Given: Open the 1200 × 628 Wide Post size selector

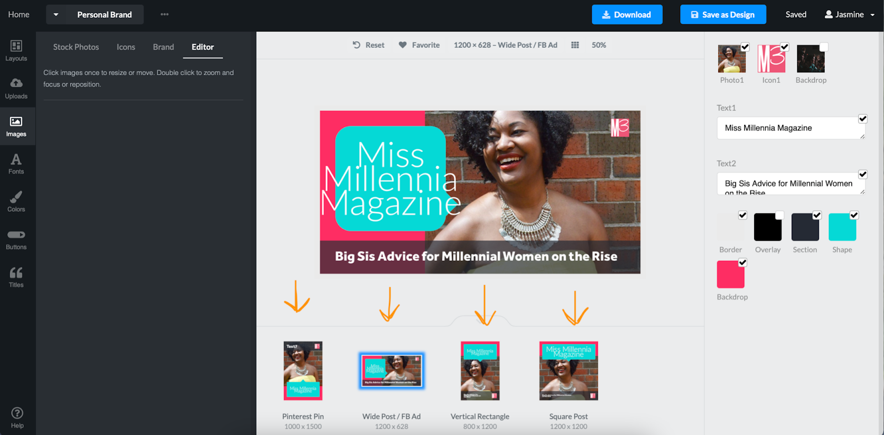Looking at the screenshot, I should click(506, 45).
